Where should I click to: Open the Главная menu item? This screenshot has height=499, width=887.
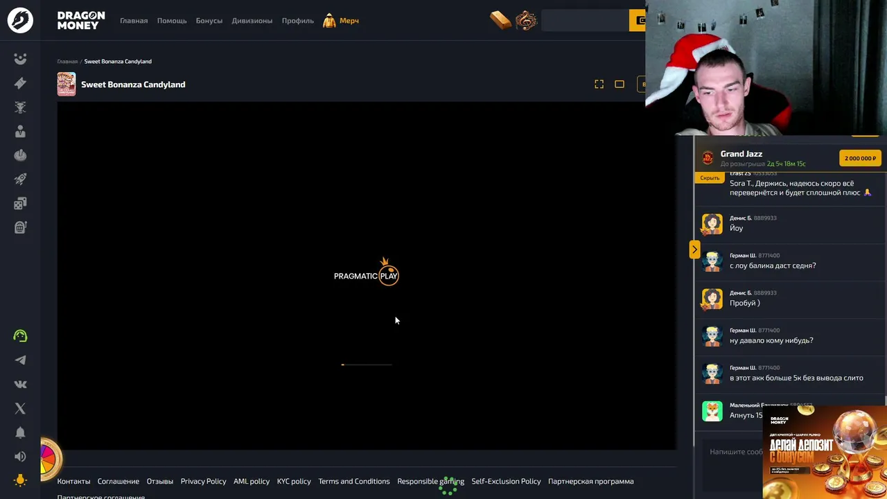[134, 21]
